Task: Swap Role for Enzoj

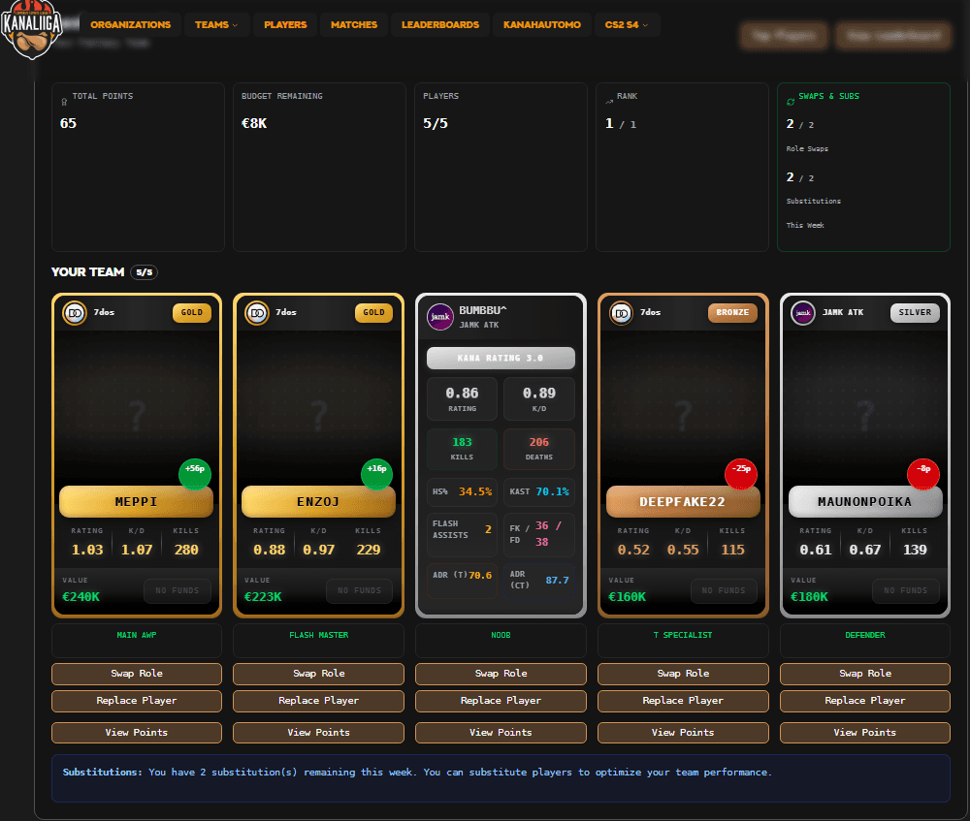Action: [x=318, y=674]
